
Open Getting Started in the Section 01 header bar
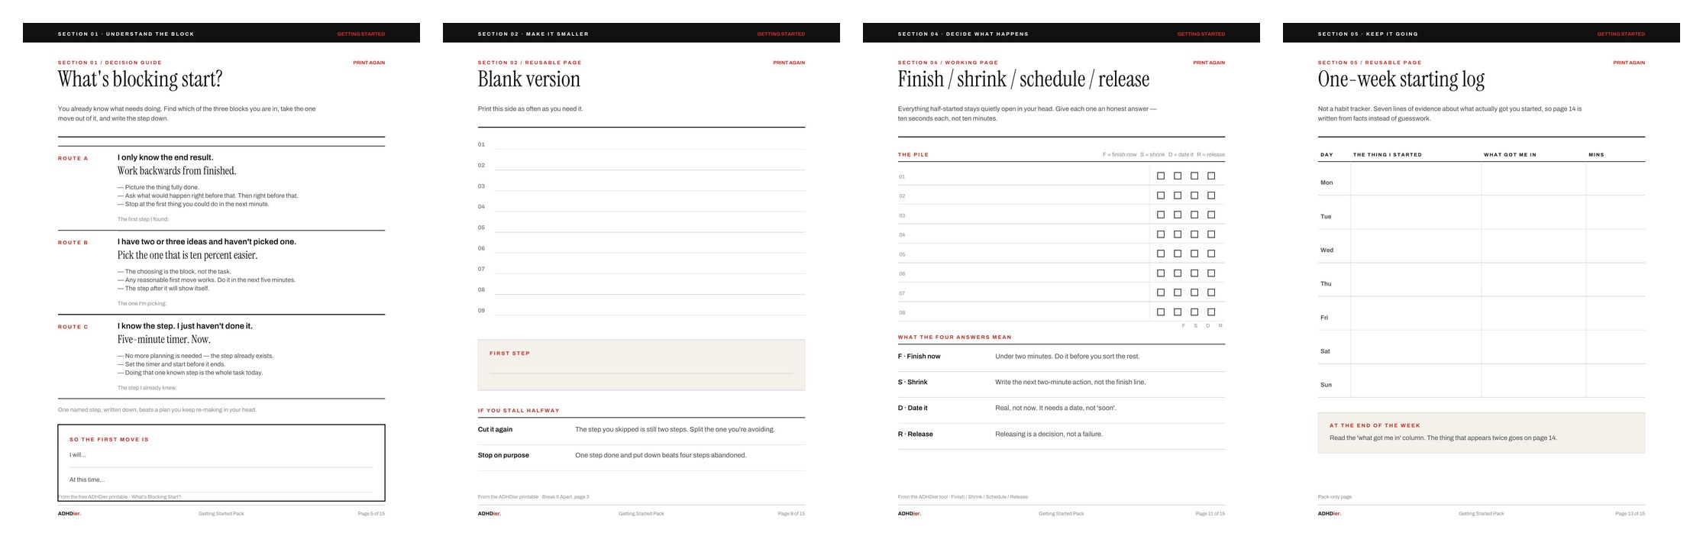click(361, 34)
